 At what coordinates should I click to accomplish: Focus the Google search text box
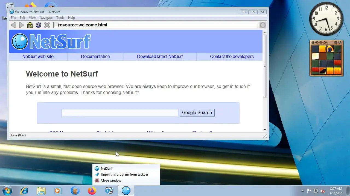click(120, 113)
